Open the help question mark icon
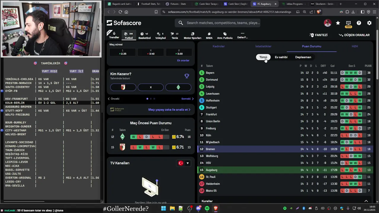 pyautogui.click(x=359, y=23)
